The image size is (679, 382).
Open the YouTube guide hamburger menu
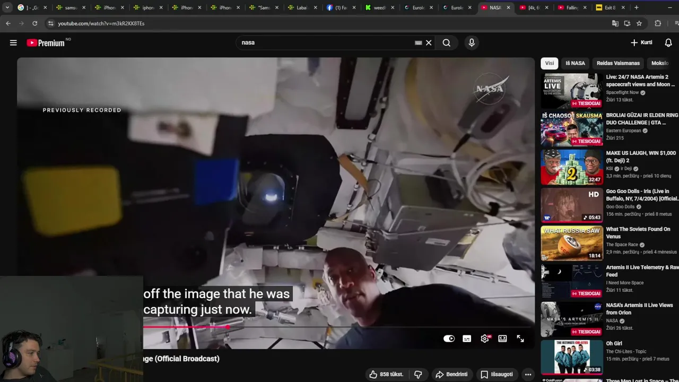pyautogui.click(x=13, y=43)
